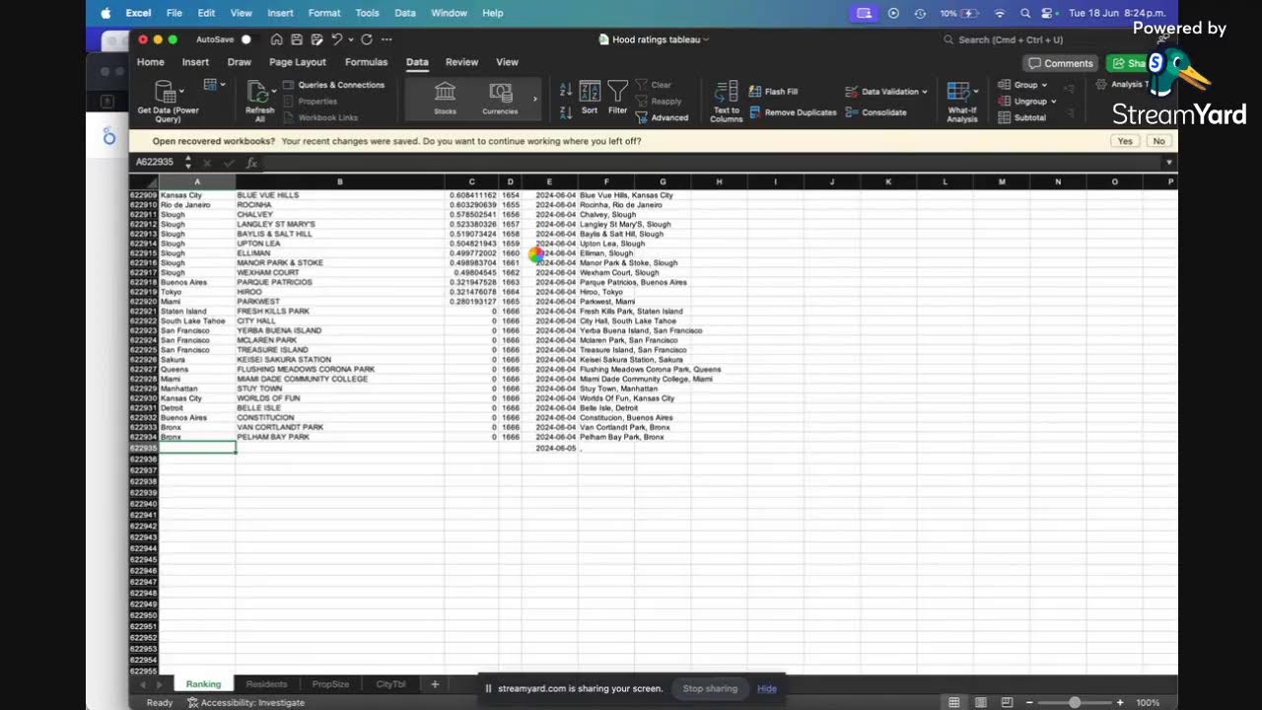Run Flash Fill
This screenshot has height=710, width=1262.
(774, 91)
